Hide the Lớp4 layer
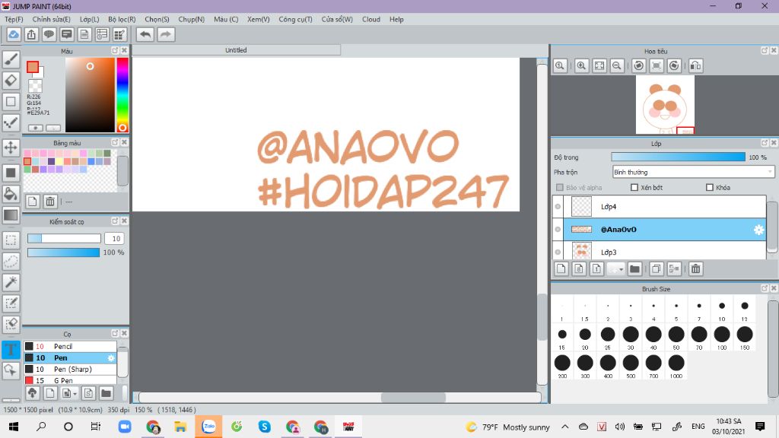 click(x=558, y=207)
